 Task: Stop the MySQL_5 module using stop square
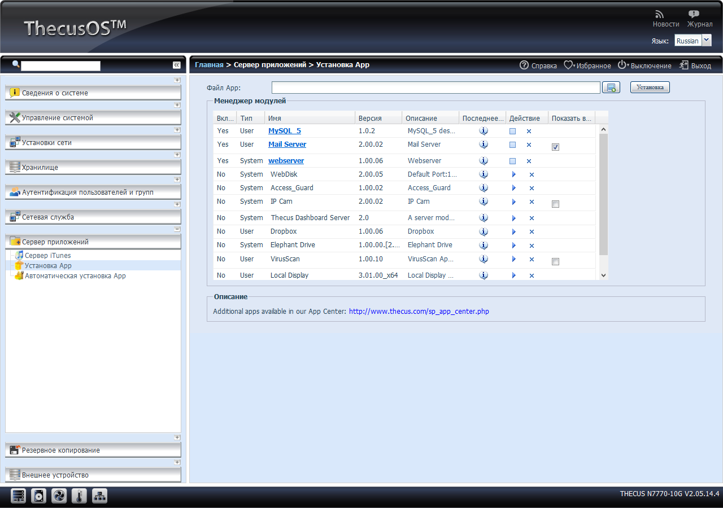tap(512, 131)
